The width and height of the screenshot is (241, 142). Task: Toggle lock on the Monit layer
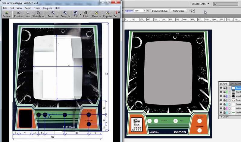pyautogui.click(x=224, y=92)
